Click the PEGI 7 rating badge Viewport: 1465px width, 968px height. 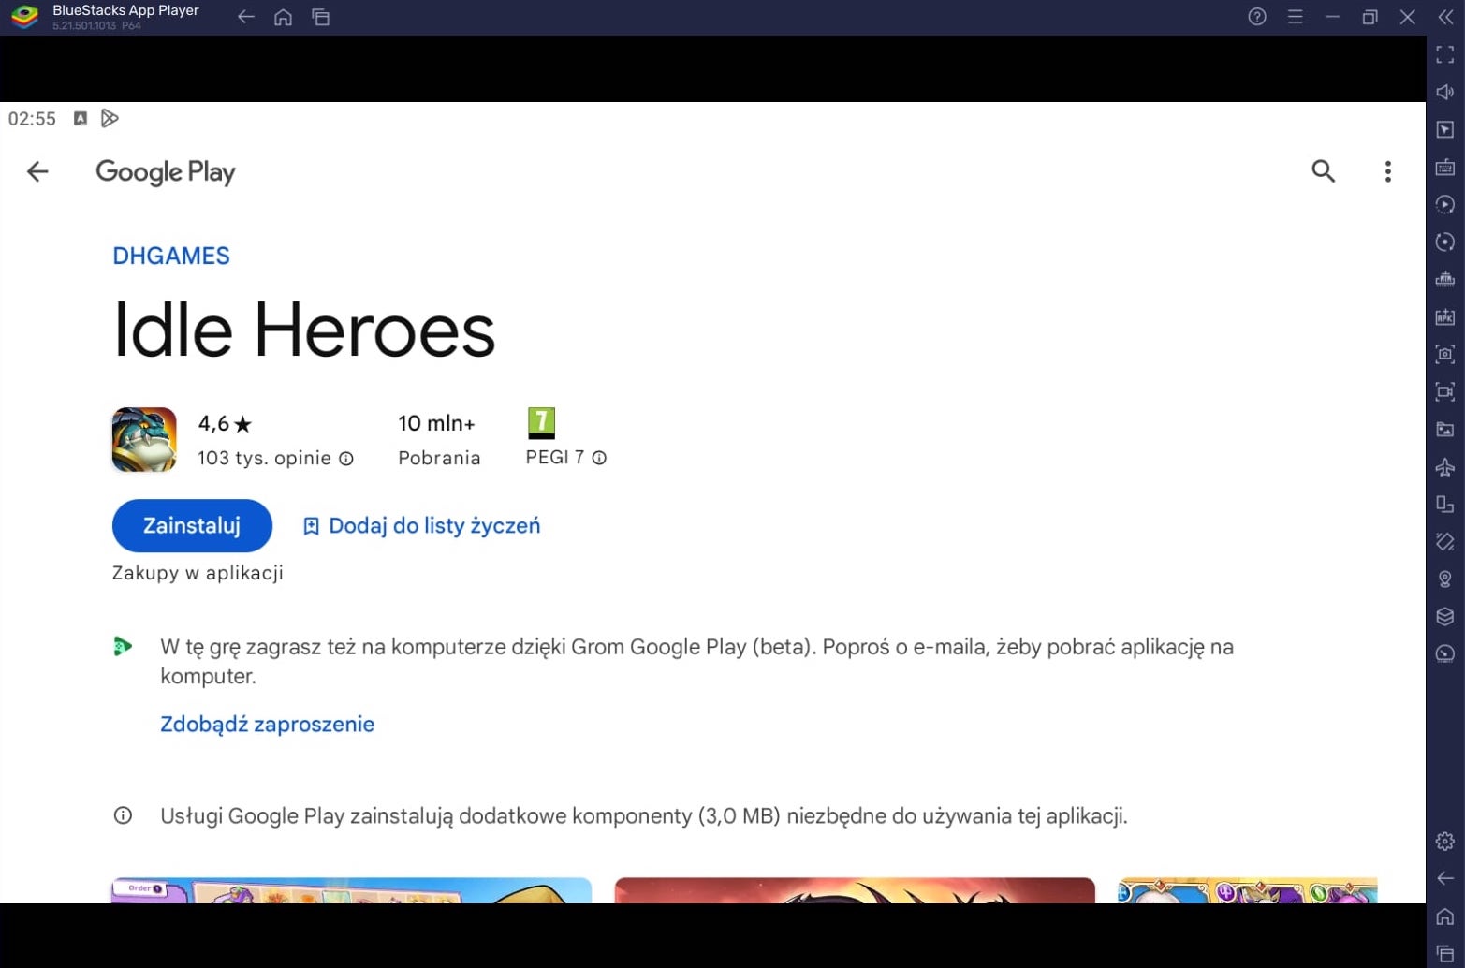click(541, 423)
